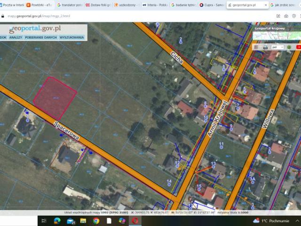301x226 pixels.
Task: Switch to the Poczta w Interii tab
Action: tap(12, 5)
